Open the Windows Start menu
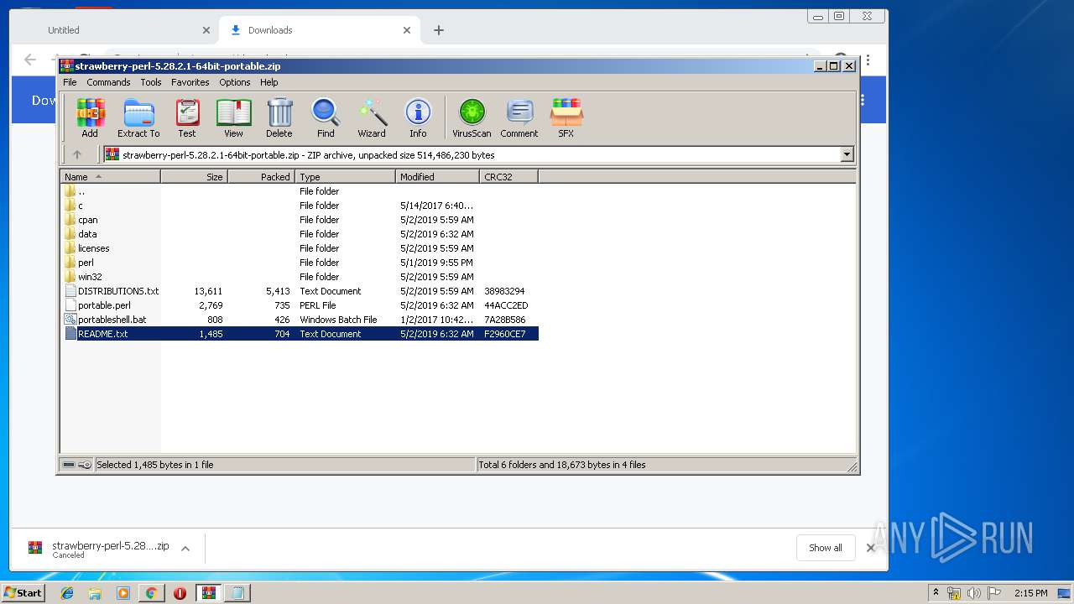 pos(23,592)
